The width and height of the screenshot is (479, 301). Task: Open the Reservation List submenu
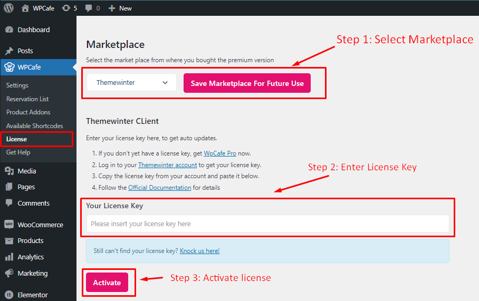(27, 99)
